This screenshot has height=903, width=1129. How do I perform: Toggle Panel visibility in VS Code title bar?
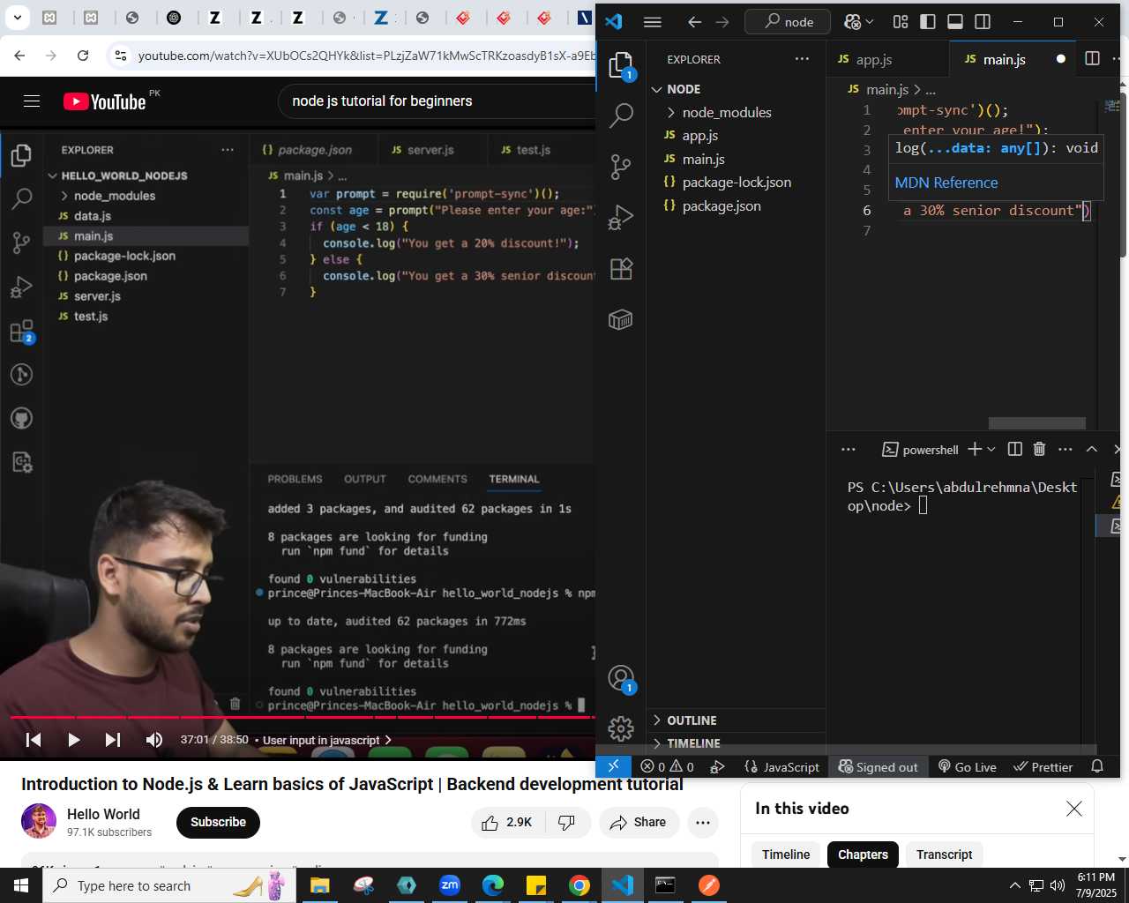click(x=955, y=22)
